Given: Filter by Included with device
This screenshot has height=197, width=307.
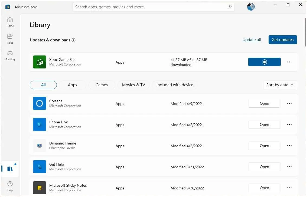Looking at the screenshot, I should tap(175, 85).
